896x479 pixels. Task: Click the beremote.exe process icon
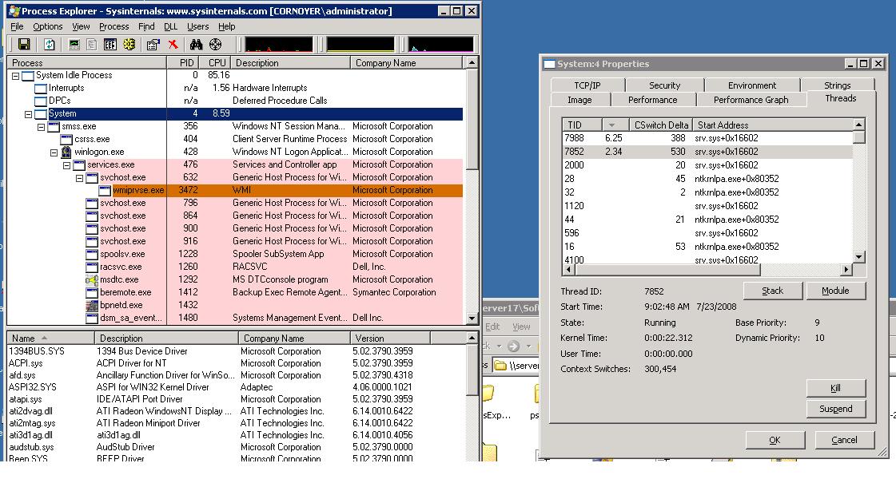[91, 292]
